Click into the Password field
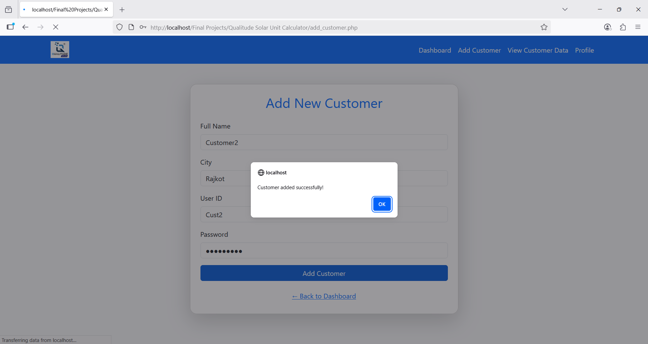Viewport: 648px width, 344px height. (x=324, y=251)
